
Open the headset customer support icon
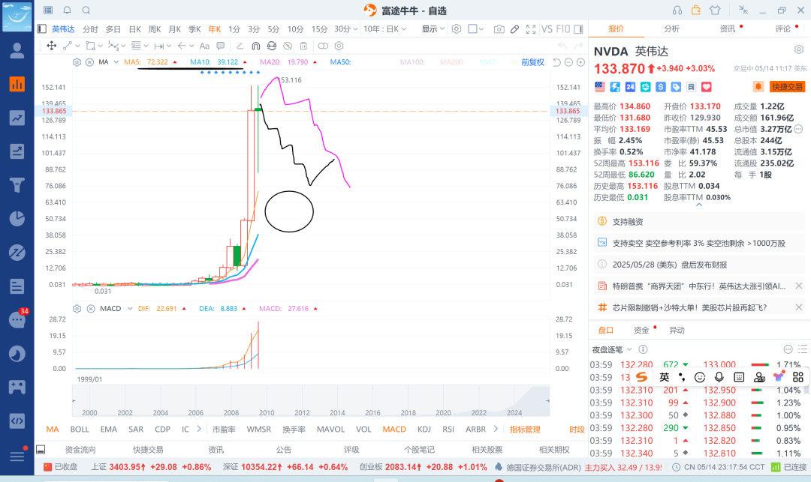(x=677, y=10)
